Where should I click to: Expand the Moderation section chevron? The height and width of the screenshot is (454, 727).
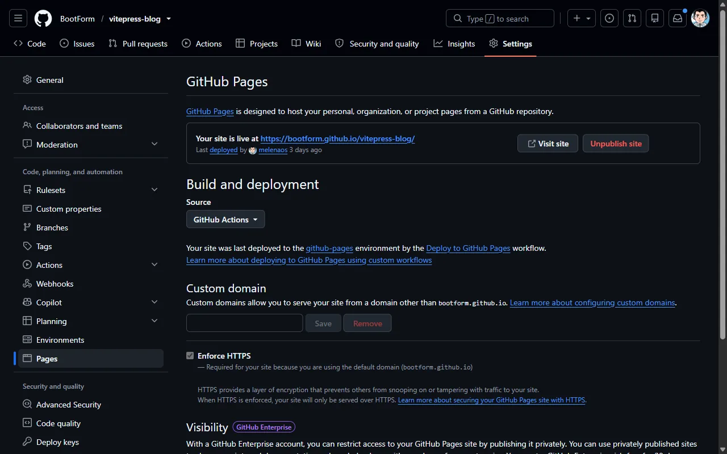coord(154,145)
